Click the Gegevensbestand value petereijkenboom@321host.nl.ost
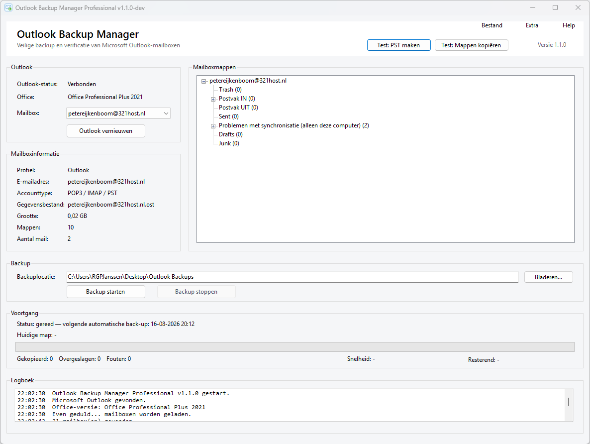This screenshot has width=590, height=444. tap(111, 205)
